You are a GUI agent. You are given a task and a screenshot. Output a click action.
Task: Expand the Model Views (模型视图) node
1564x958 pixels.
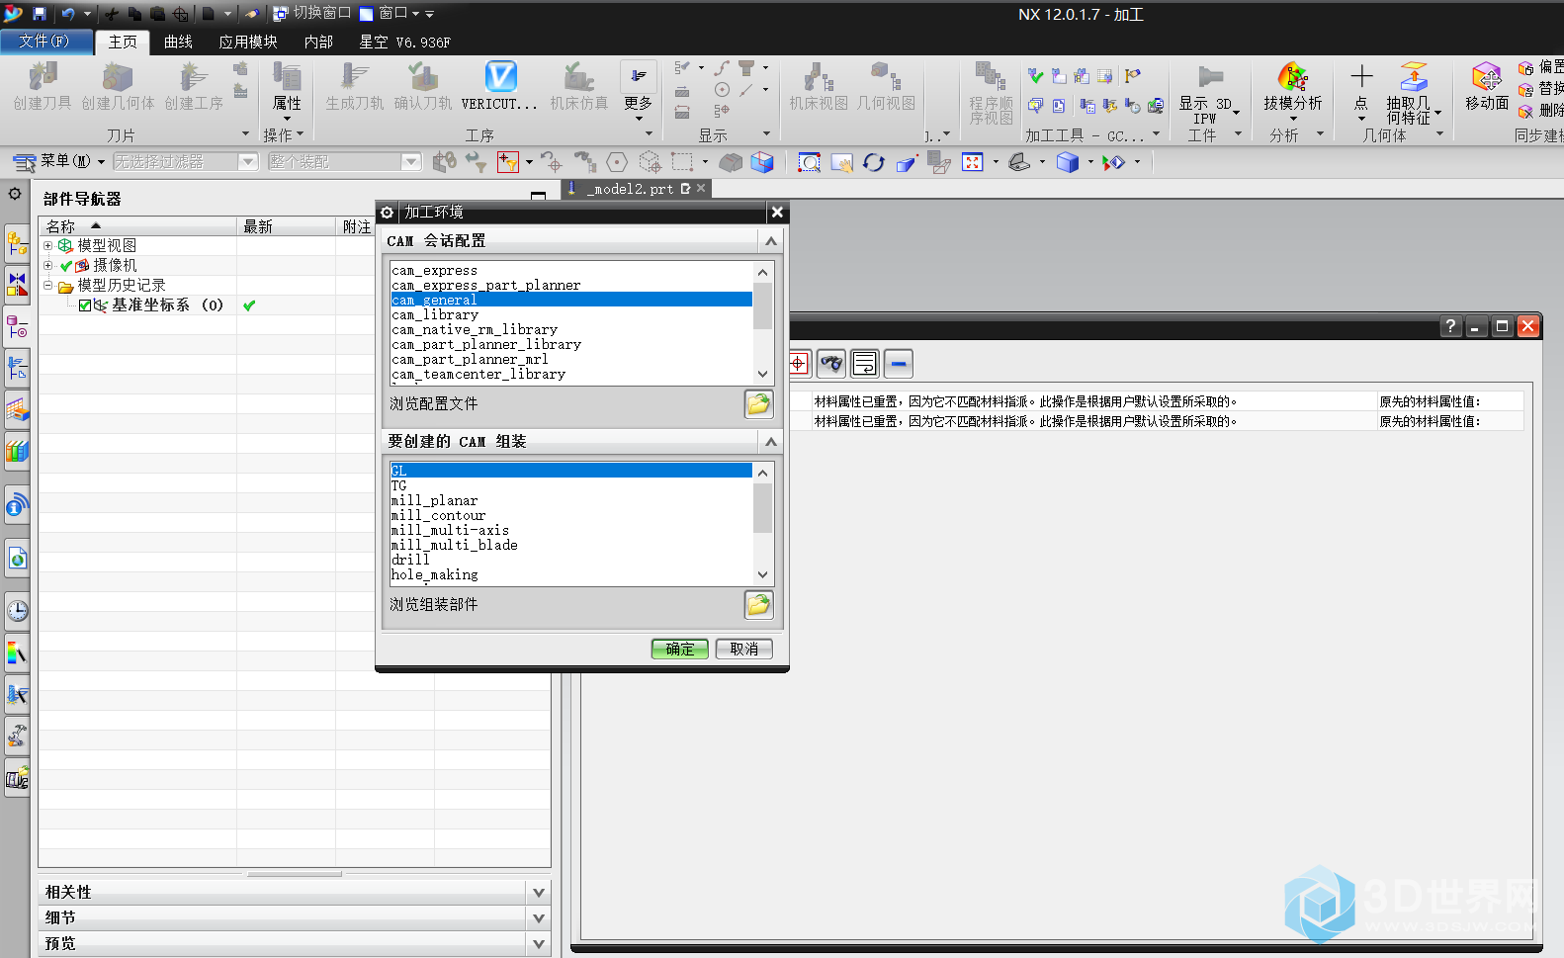pos(47,245)
